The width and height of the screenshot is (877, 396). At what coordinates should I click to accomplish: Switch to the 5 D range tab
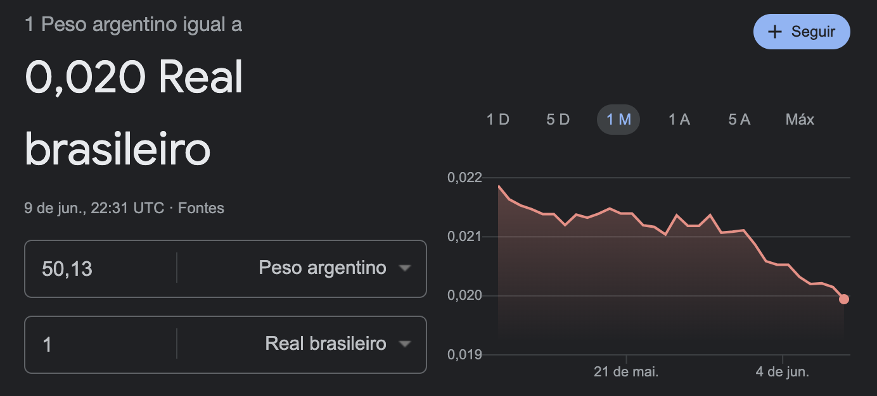pos(558,120)
